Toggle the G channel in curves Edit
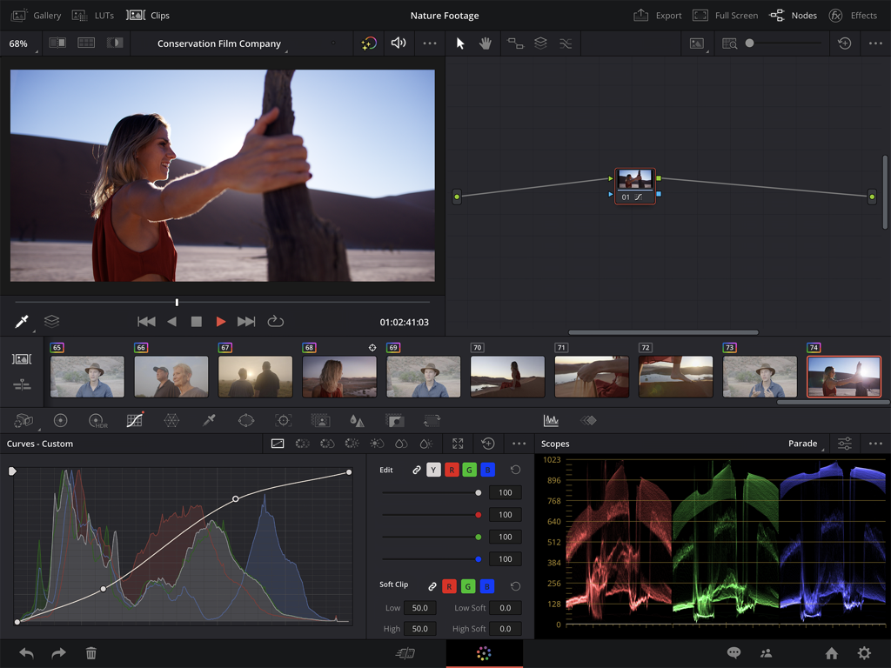This screenshot has width=891, height=668. 469,470
